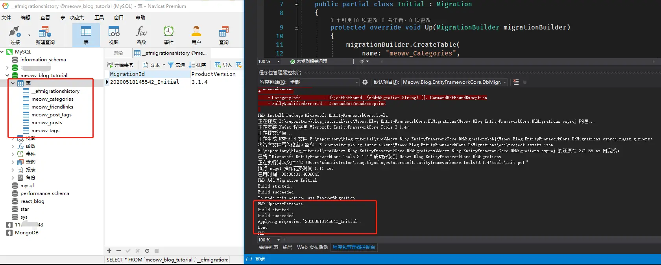Discard changes with the X icon
The width and height of the screenshot is (661, 265).
point(138,251)
